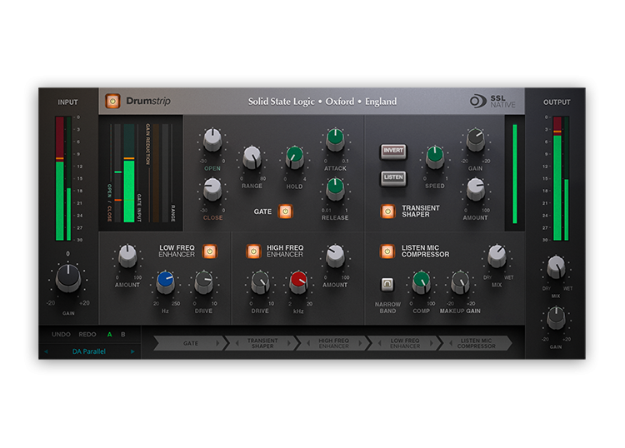The height and width of the screenshot is (448, 625).
Task: Click the High Freq Enhancer Amount knob
Action: pyautogui.click(x=335, y=256)
